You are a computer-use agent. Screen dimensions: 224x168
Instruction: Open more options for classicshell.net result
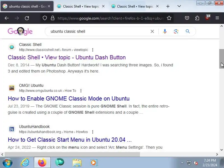[x=93, y=50]
